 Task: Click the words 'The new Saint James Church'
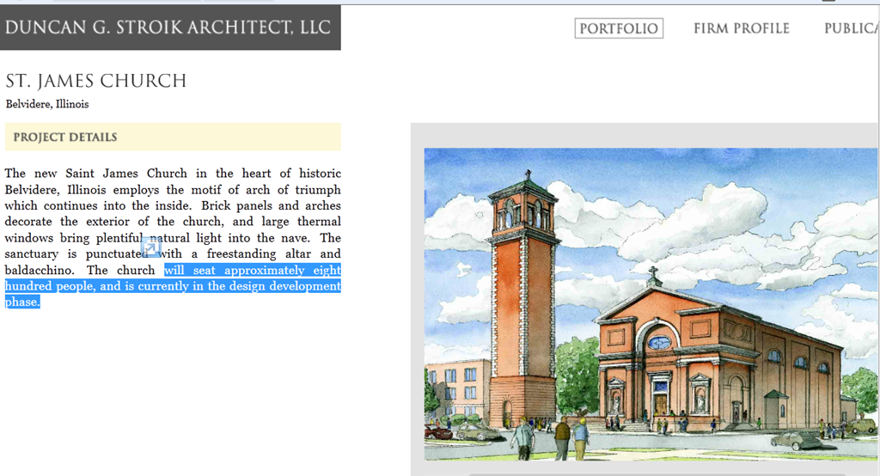pyautogui.click(x=96, y=174)
